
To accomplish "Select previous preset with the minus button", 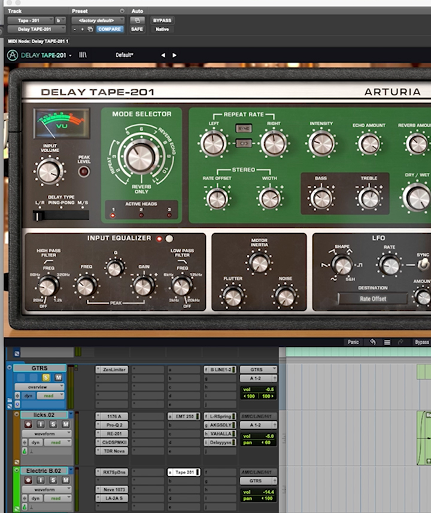I will (x=75, y=29).
